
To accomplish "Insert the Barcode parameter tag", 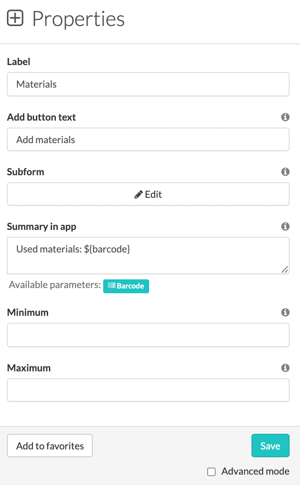I will click(126, 286).
